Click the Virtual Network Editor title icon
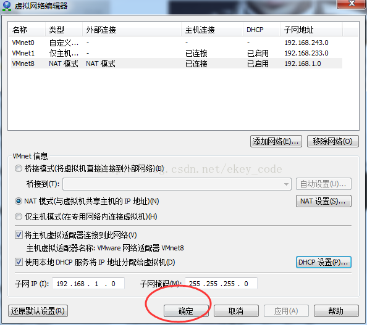This screenshot has width=367, height=325. point(7,6)
